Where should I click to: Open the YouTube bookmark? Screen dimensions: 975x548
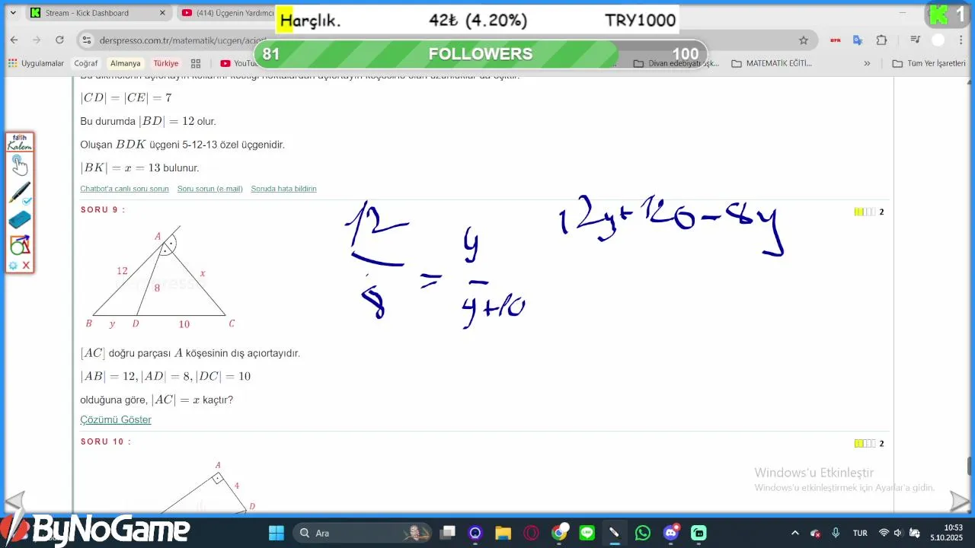(x=238, y=63)
